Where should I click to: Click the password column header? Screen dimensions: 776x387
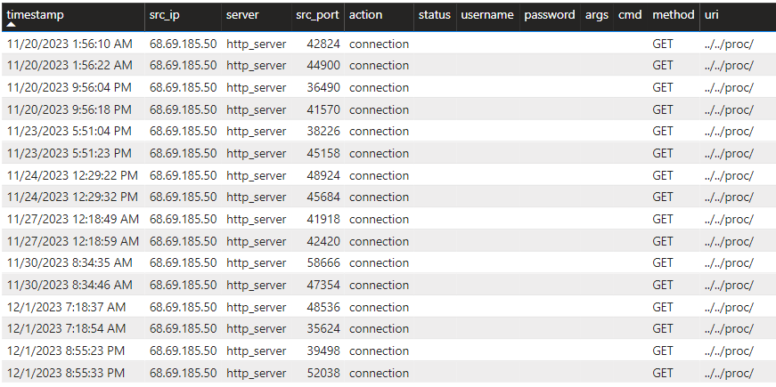(x=550, y=15)
